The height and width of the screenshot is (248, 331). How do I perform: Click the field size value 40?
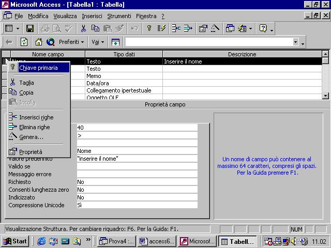pos(137,128)
